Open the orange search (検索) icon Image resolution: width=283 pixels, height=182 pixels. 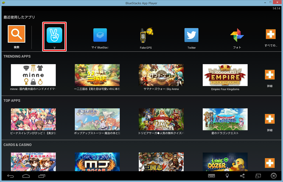[17, 34]
